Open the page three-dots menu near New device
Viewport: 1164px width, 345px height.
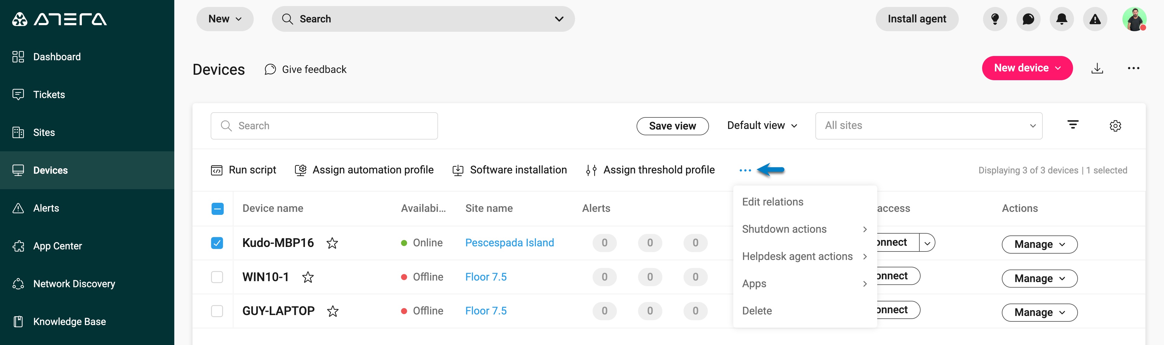click(1133, 68)
